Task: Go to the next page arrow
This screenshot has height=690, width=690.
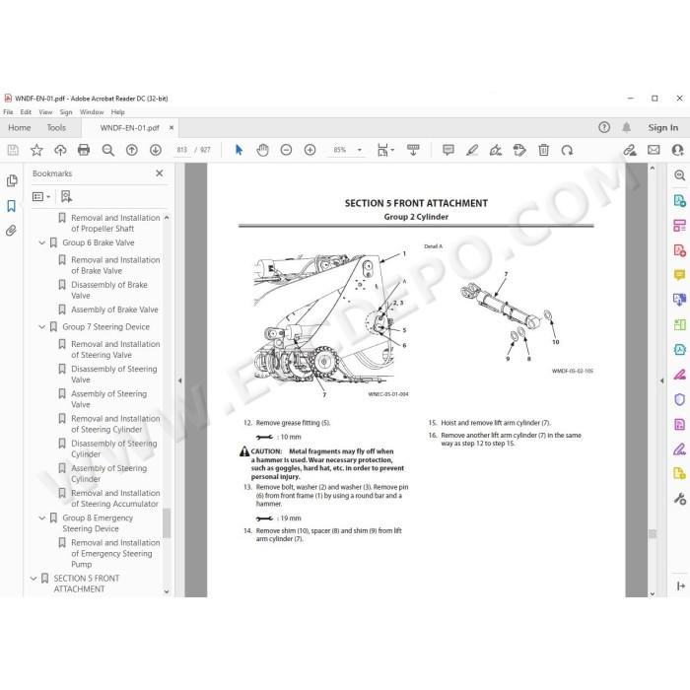Action: pos(156,150)
